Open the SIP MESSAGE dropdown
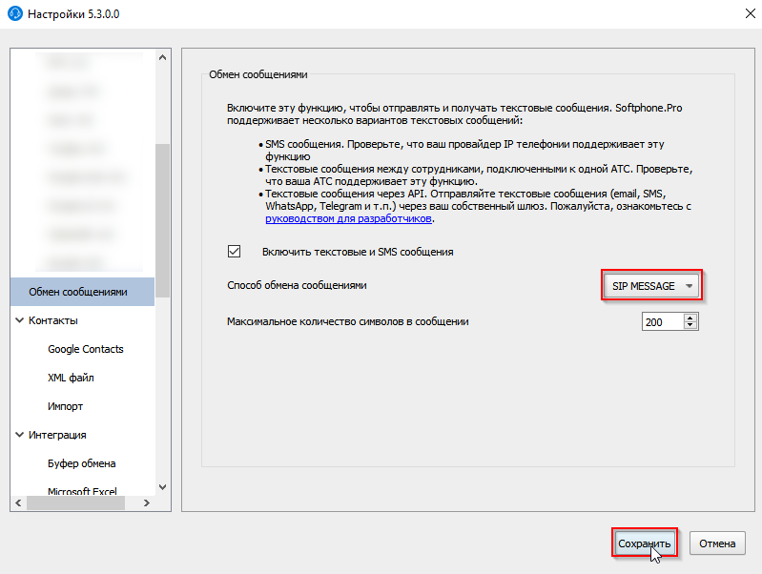762x574 pixels. pos(651,286)
